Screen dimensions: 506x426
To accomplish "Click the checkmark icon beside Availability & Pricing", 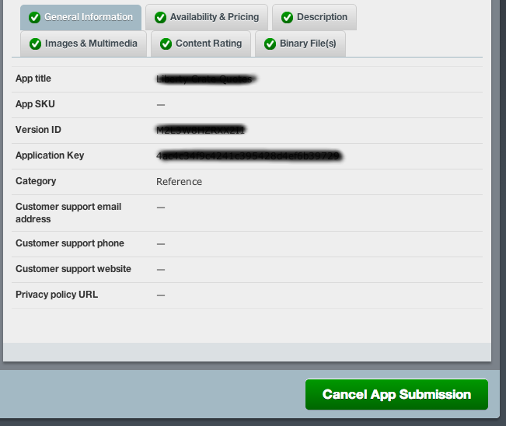I will click(x=160, y=17).
